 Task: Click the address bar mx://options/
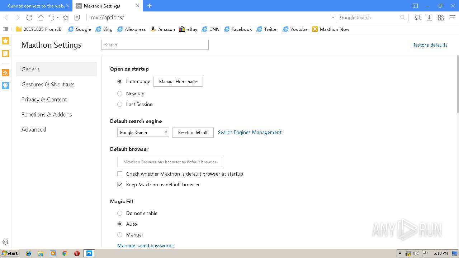208,18
